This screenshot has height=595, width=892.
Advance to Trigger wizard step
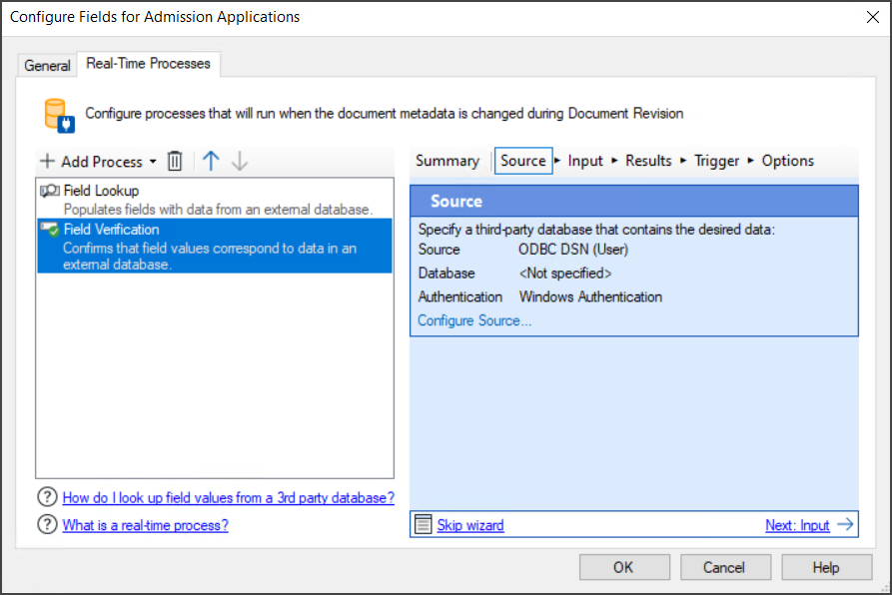(x=715, y=160)
